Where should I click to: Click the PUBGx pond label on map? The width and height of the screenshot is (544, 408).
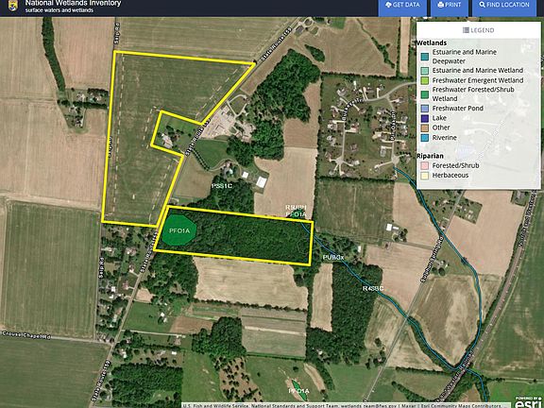[333, 258]
